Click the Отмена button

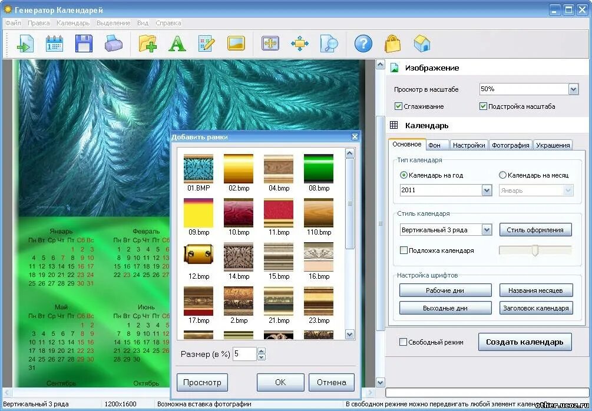(x=332, y=382)
